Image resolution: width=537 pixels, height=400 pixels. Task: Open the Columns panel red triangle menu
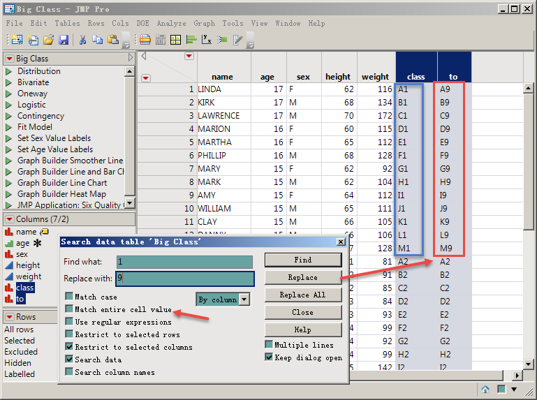point(9,219)
